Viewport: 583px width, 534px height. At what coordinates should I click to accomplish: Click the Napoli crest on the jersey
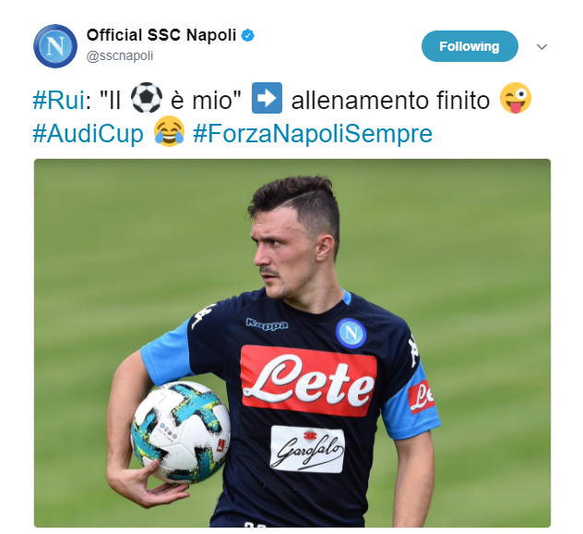pos(351,333)
